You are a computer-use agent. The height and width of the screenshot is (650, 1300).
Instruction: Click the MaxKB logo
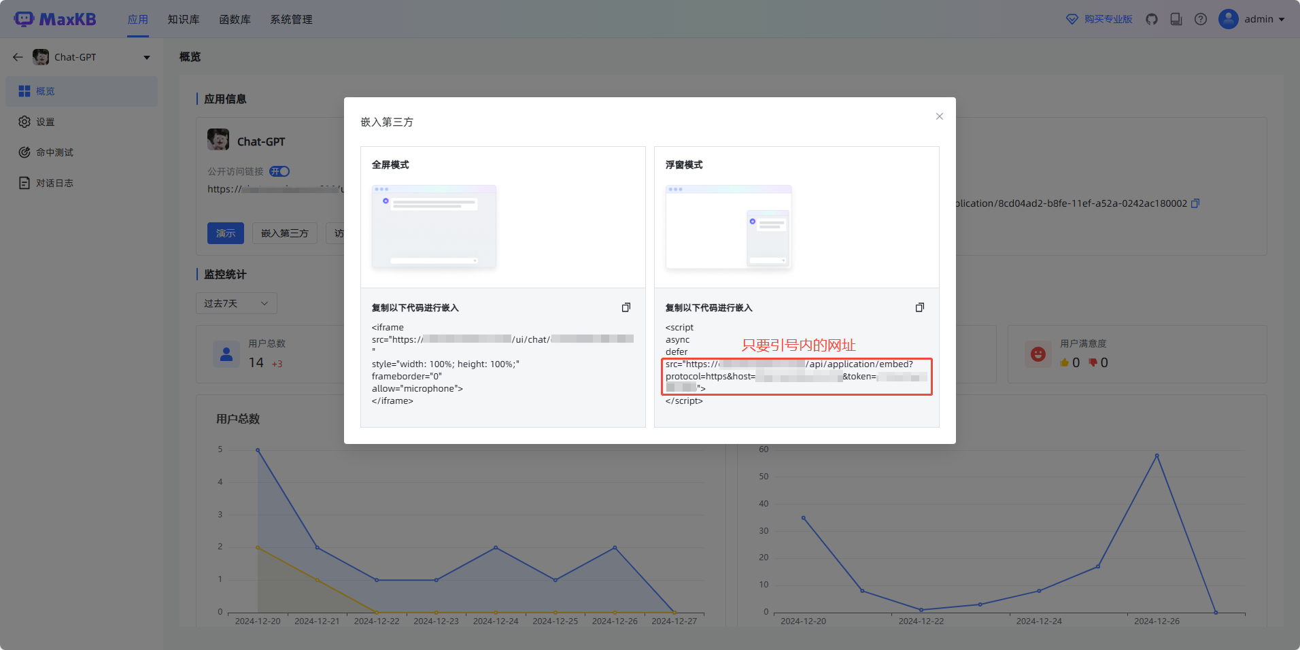(55, 19)
